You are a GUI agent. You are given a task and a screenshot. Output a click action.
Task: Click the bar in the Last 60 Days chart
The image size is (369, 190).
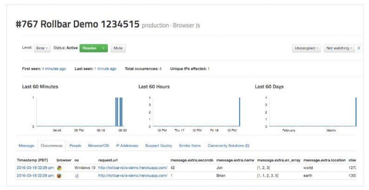(x=356, y=112)
